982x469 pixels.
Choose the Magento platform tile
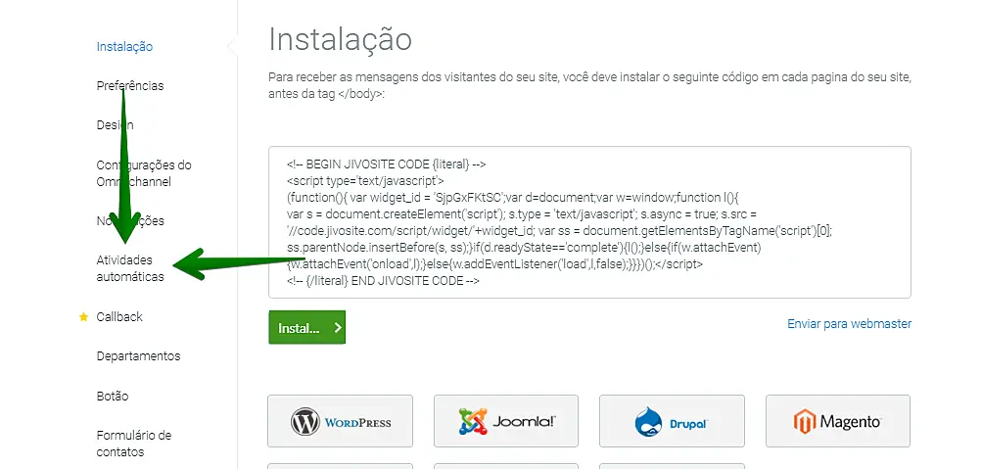838,421
